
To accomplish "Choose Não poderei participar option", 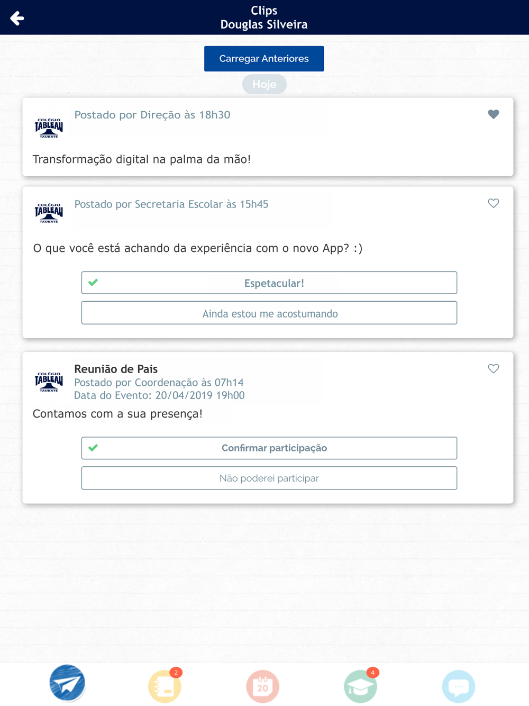I will (x=269, y=478).
